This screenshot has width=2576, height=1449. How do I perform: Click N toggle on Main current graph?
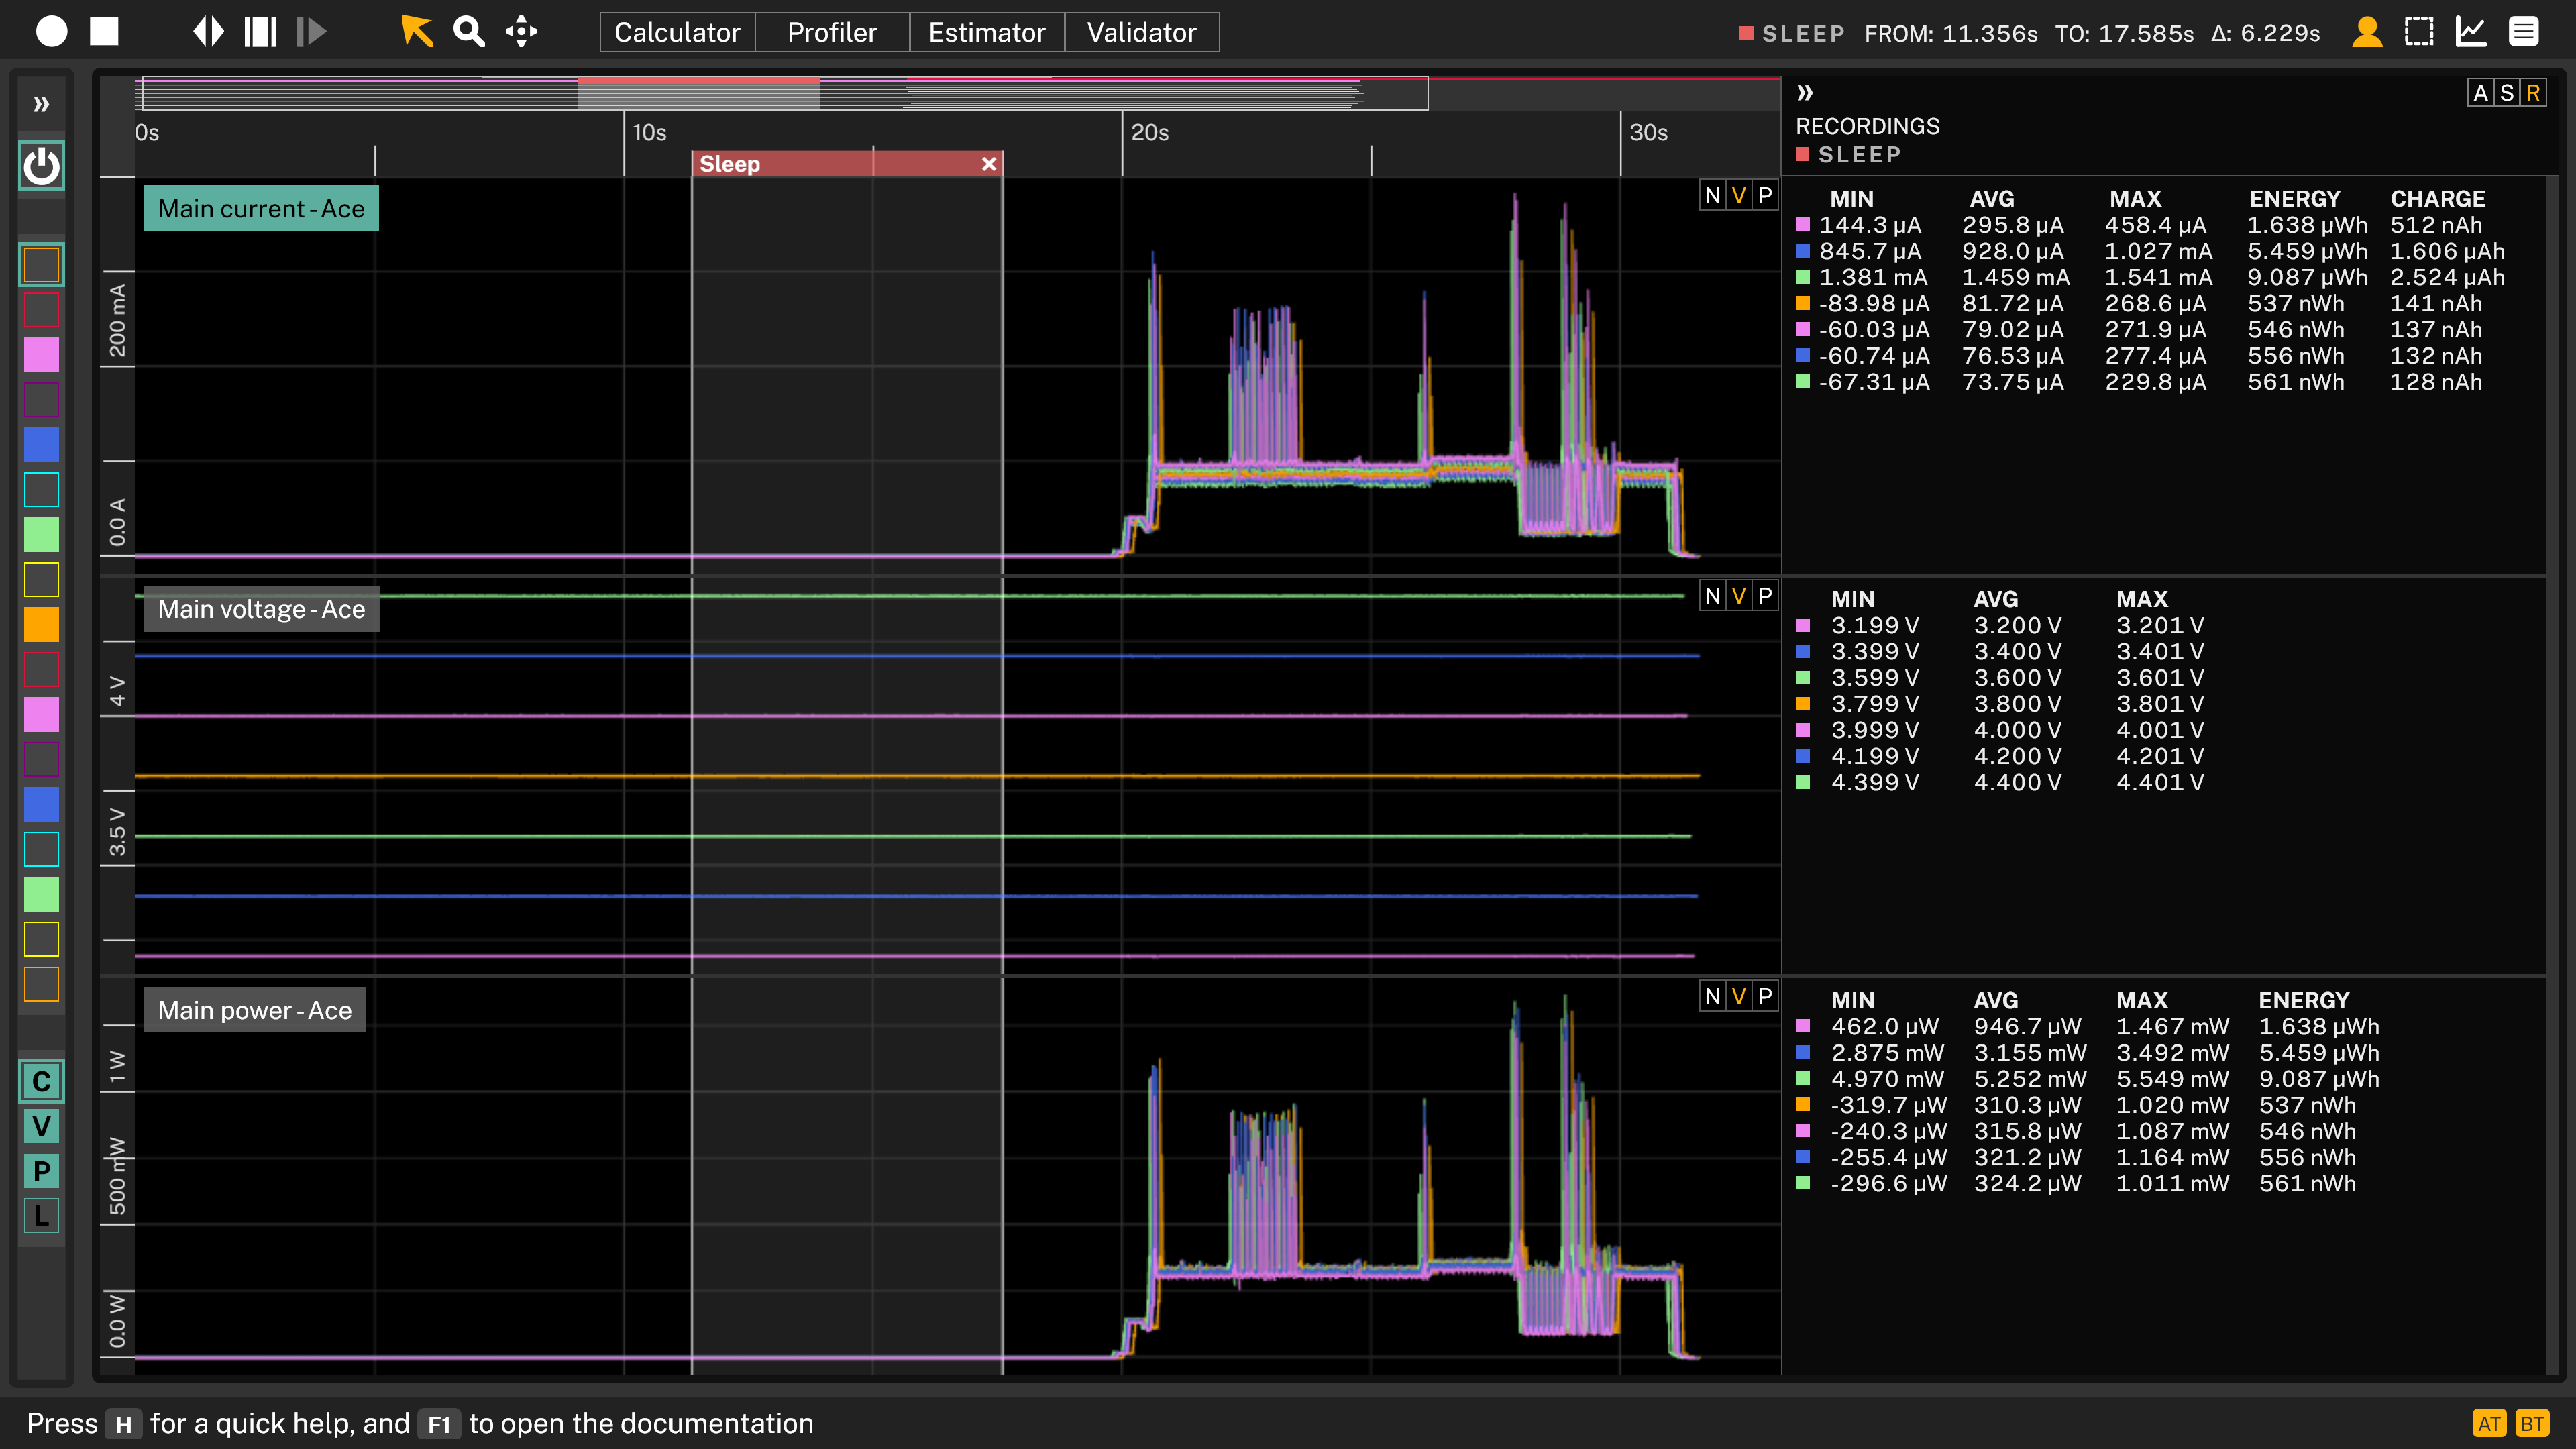click(1713, 195)
